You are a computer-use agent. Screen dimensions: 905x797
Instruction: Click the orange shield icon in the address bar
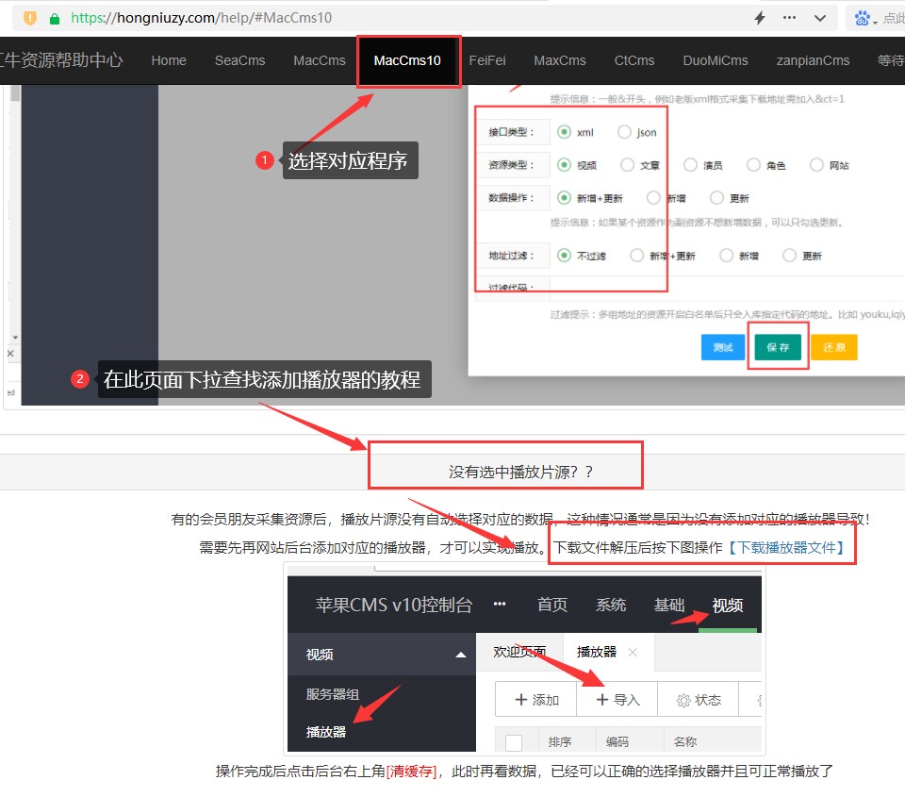26,17
